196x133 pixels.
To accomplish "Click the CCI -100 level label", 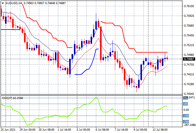I will [186, 116].
